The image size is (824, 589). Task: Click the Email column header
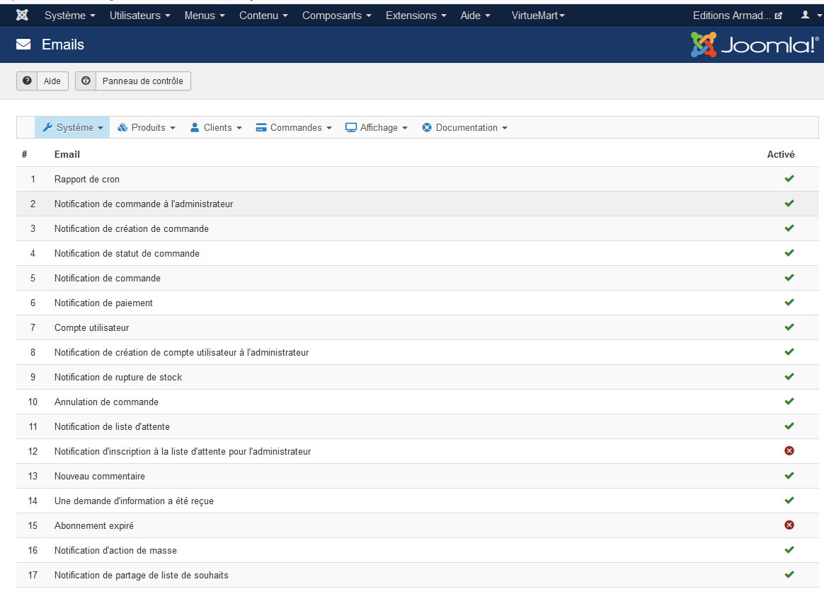tap(67, 154)
